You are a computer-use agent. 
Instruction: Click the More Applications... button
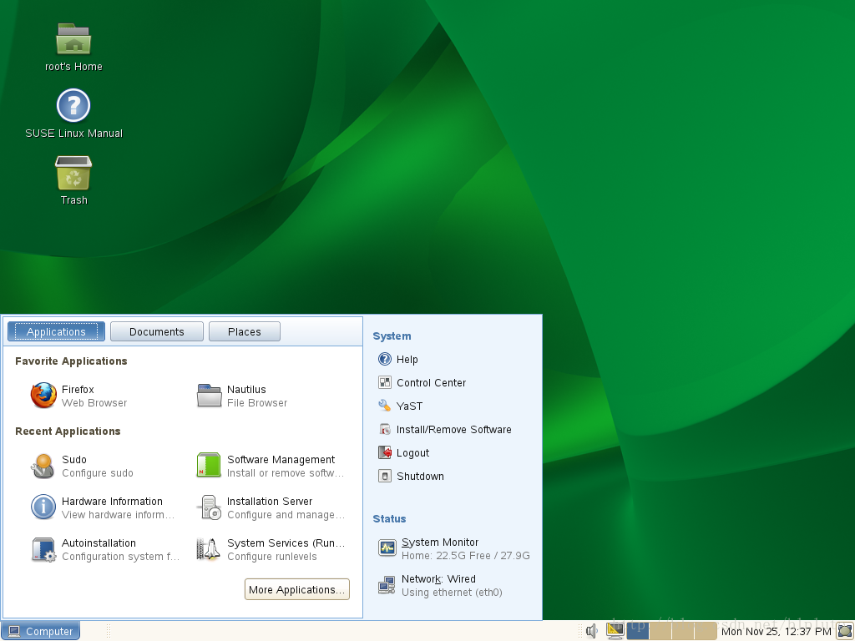pyautogui.click(x=296, y=589)
